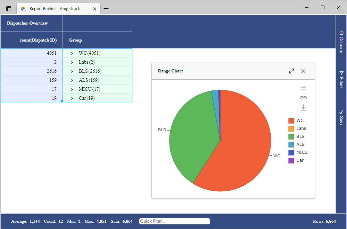Expand the Range Chart to fullscreen
The width and height of the screenshot is (347, 229).
pyautogui.click(x=291, y=71)
